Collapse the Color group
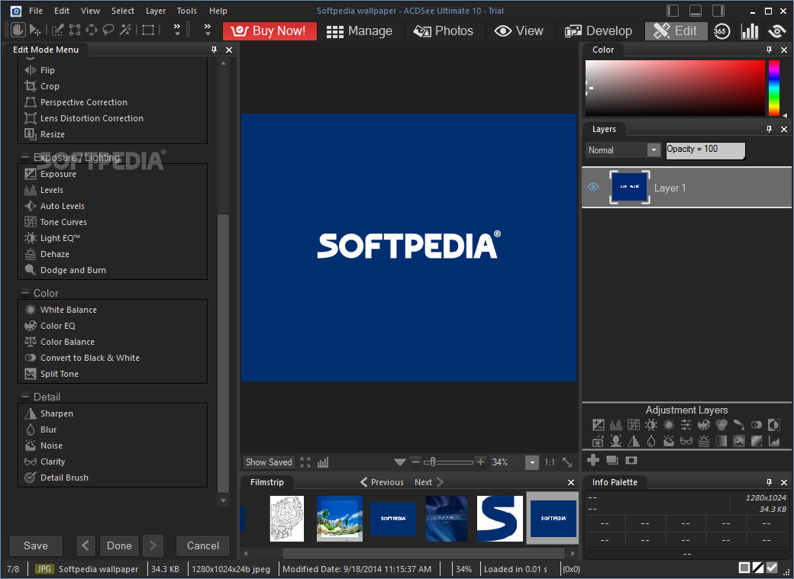Viewport: 794px width, 579px height. point(24,293)
